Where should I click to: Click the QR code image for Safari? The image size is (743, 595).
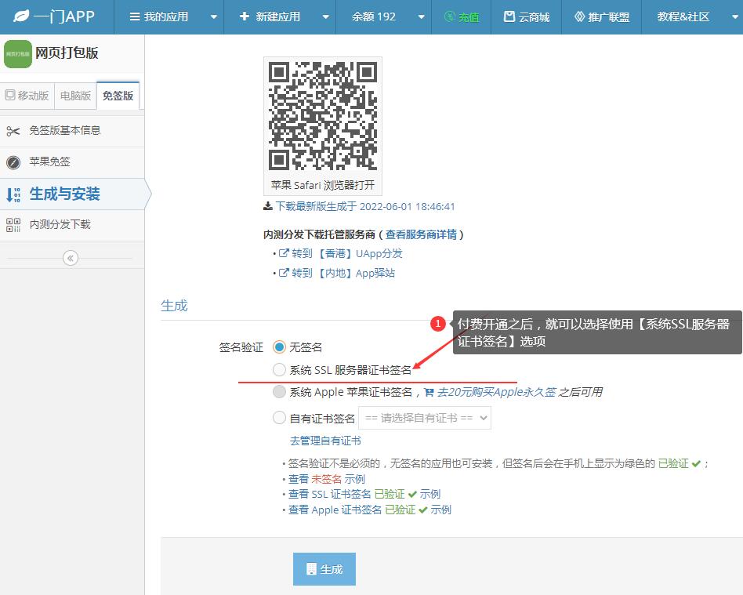tap(323, 116)
